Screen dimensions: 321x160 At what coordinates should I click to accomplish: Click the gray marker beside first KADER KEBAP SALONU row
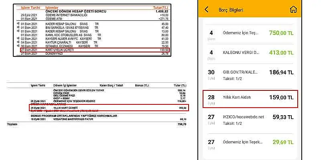click(18, 24)
